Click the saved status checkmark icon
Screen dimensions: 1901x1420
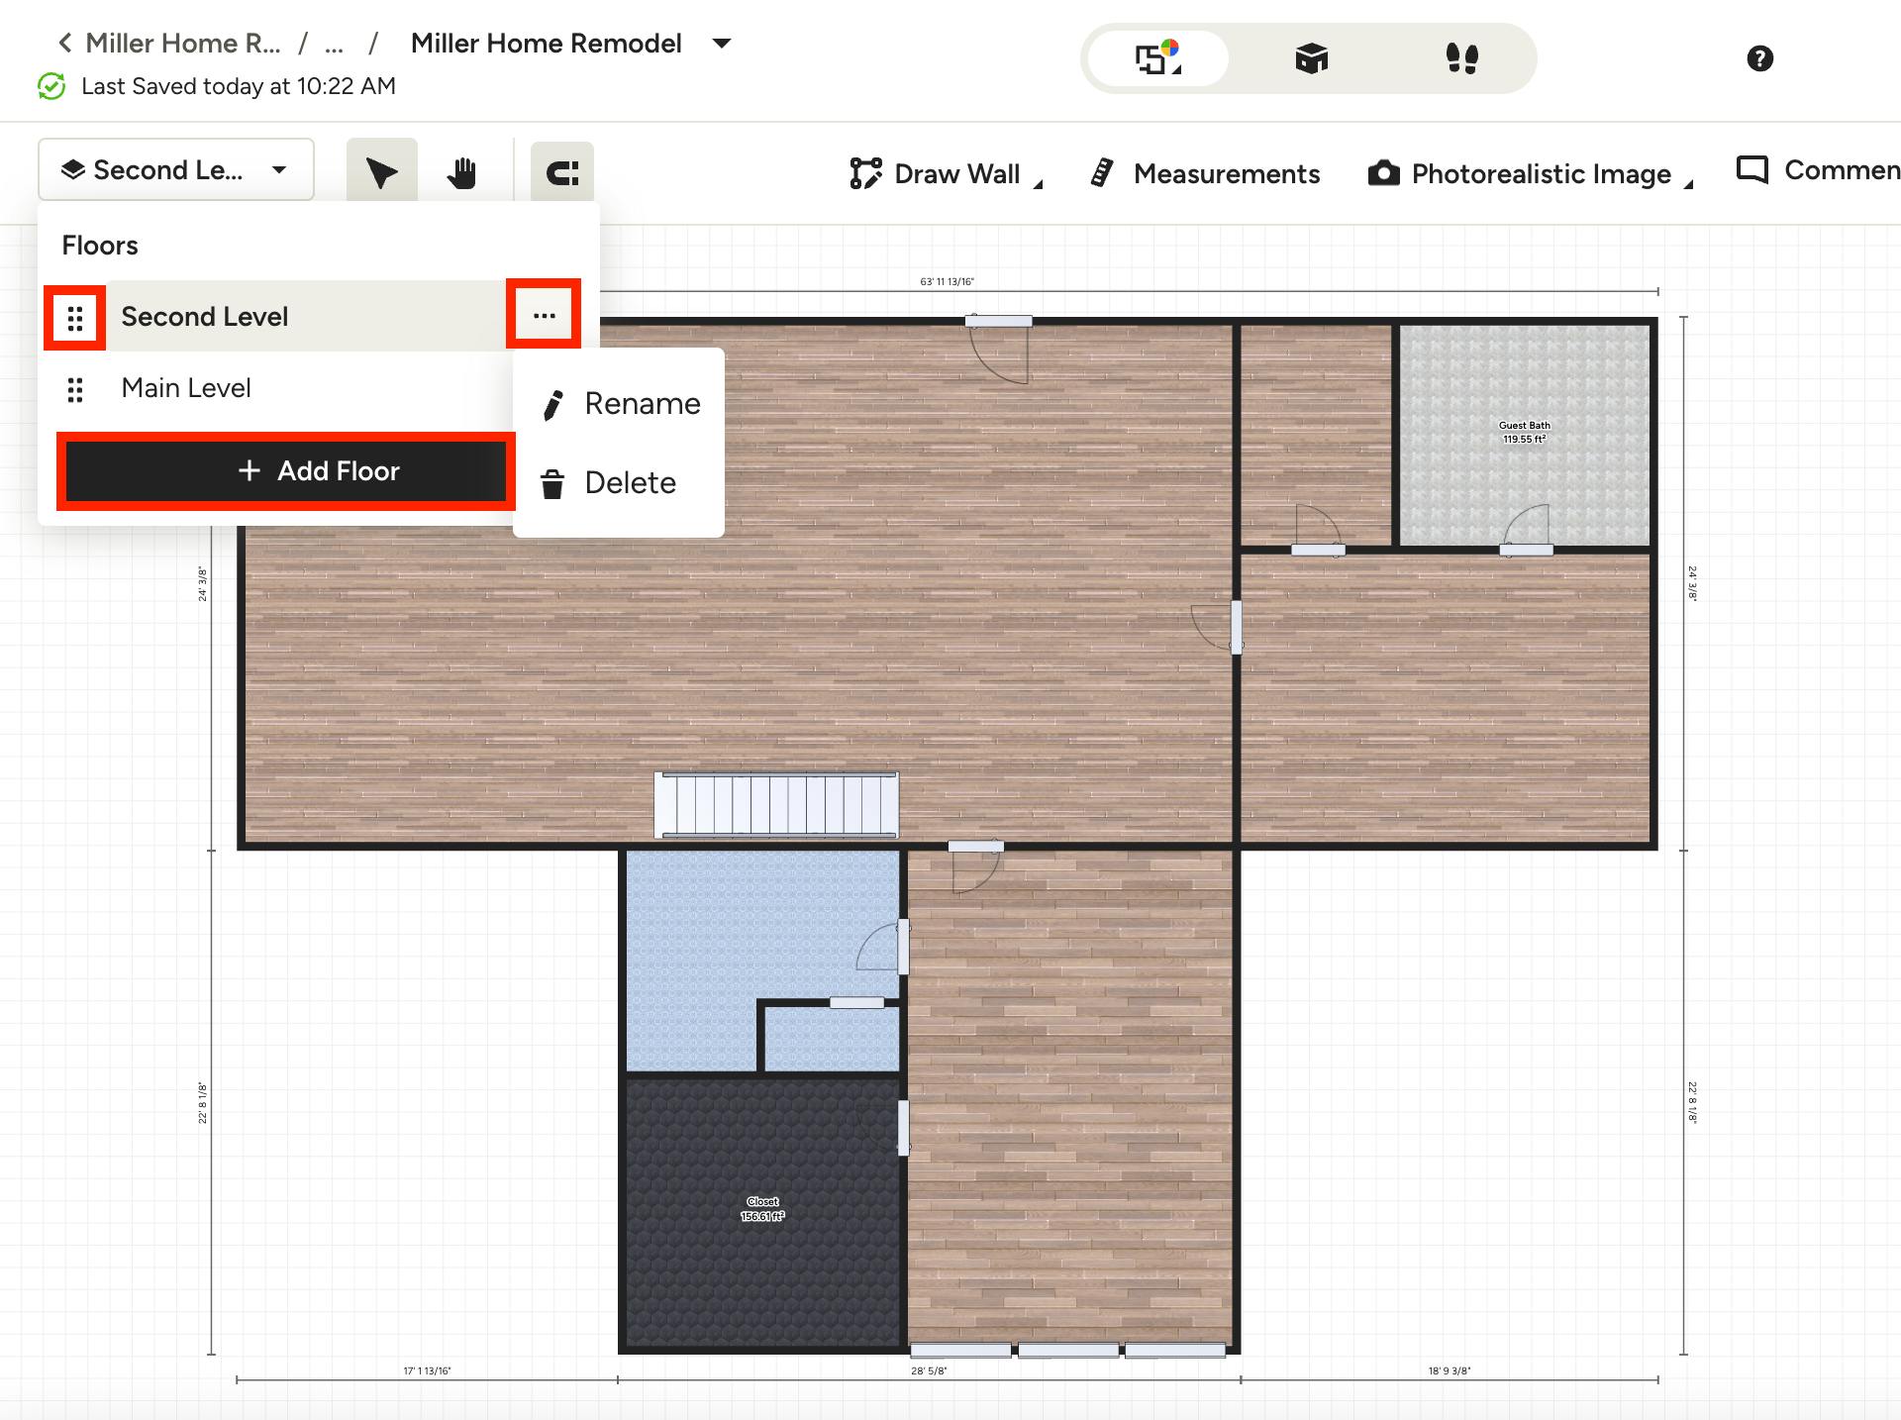click(x=51, y=86)
